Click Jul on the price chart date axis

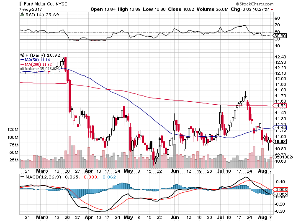(x=221, y=171)
